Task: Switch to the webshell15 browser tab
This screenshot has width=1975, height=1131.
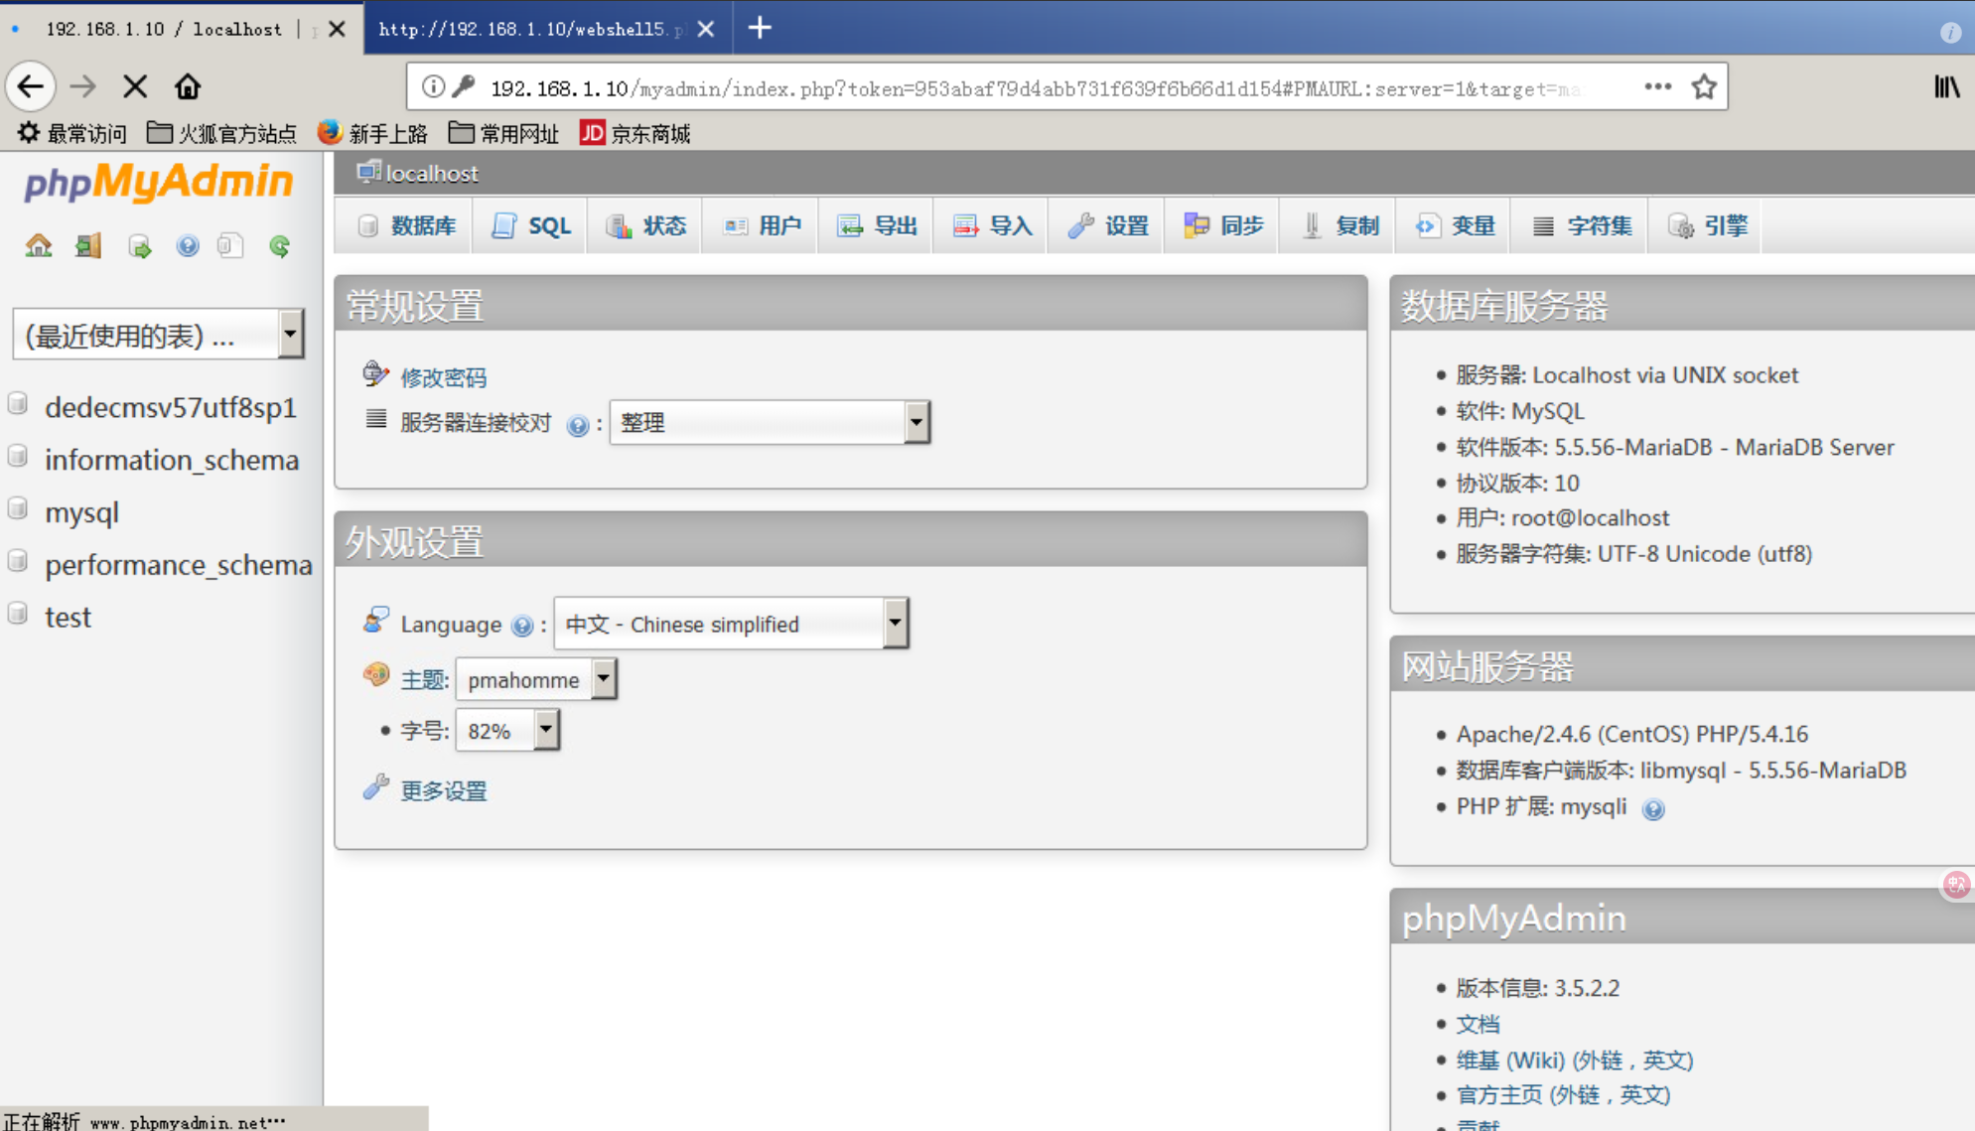Action: pos(530,29)
